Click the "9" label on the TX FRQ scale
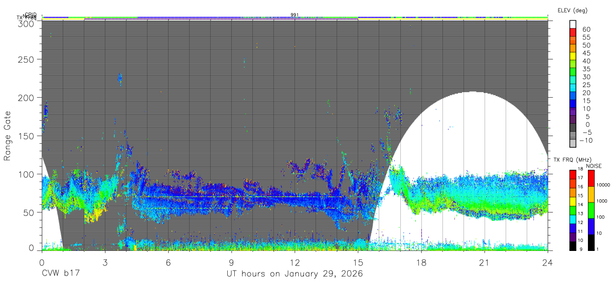The height and width of the screenshot is (284, 616). click(581, 249)
